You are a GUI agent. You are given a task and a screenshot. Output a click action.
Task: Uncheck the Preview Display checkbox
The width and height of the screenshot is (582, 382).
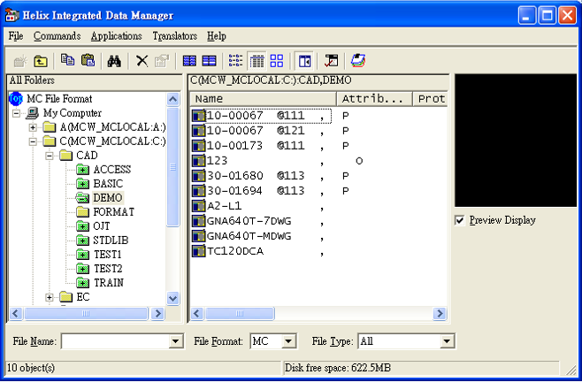(x=460, y=220)
